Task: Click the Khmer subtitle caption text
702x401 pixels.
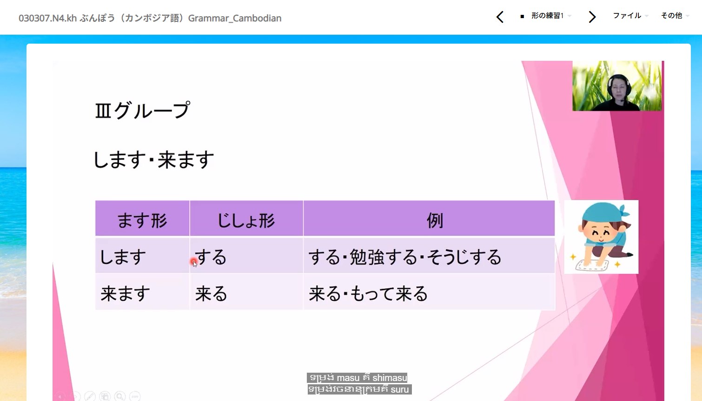Action: (359, 383)
